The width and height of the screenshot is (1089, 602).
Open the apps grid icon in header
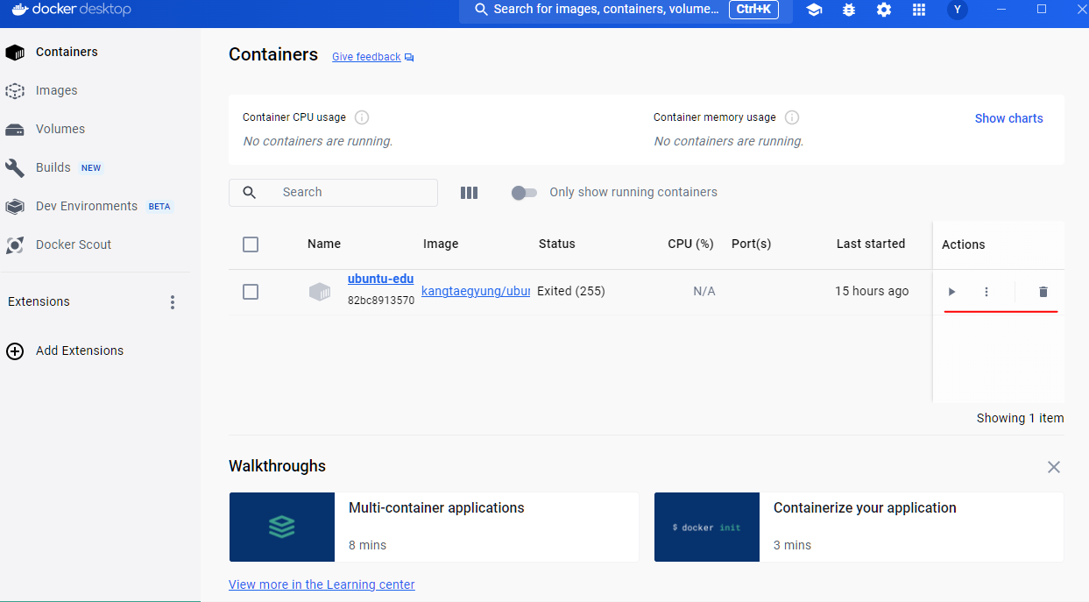pos(919,10)
